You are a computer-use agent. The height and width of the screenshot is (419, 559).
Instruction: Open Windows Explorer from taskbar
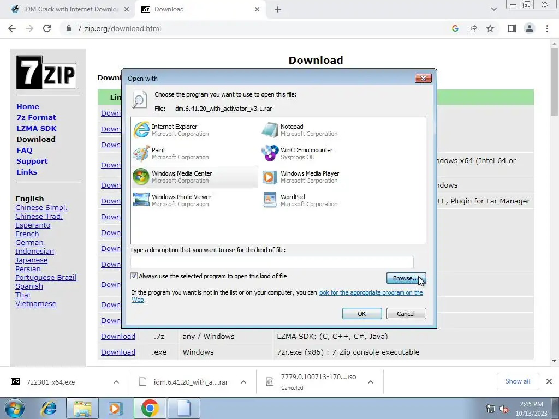(82, 408)
